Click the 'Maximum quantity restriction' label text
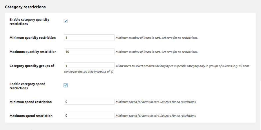This screenshot has height=130, width=261. click(33, 52)
